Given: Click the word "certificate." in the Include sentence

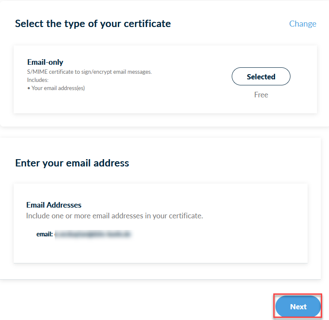Looking at the screenshot, I should (186, 216).
